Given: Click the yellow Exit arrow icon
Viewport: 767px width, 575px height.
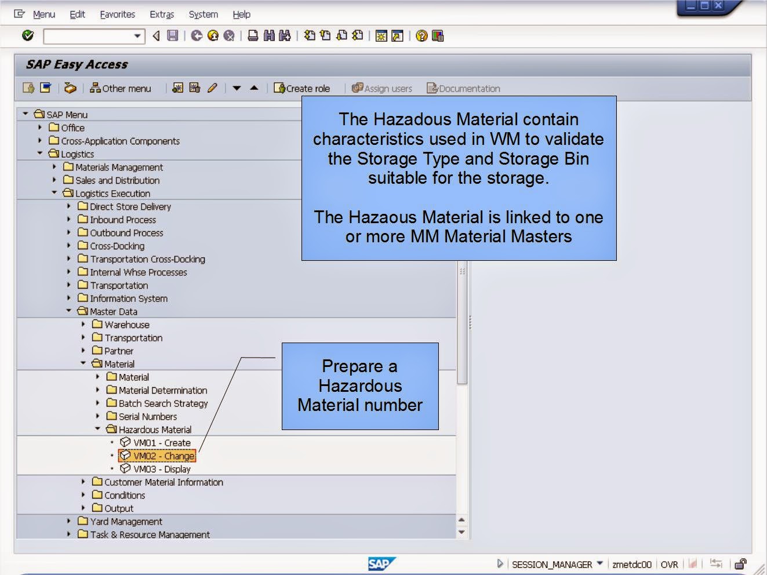Looking at the screenshot, I should tap(213, 36).
